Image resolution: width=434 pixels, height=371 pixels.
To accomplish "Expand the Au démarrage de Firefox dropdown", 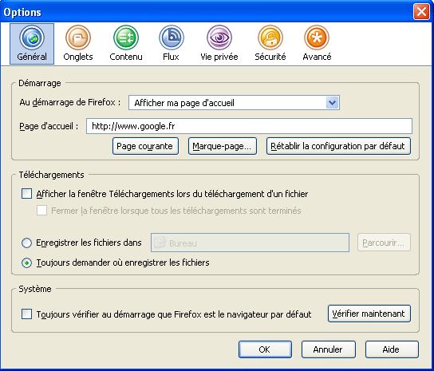I will point(234,103).
